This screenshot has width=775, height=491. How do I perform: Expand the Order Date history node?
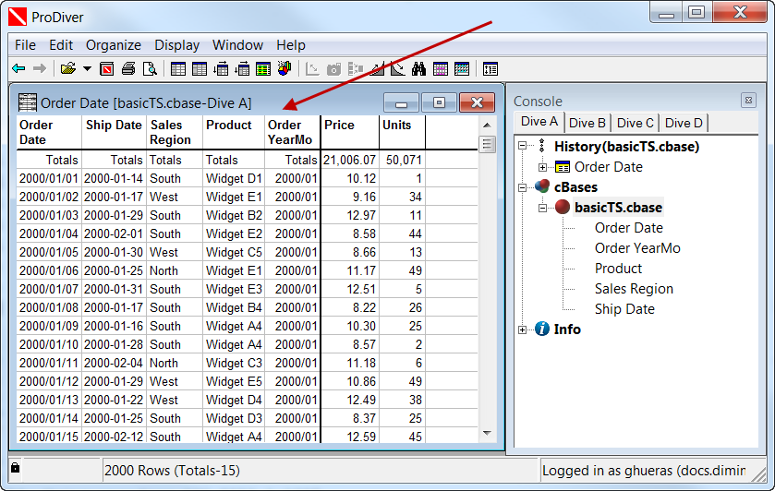[x=543, y=167]
